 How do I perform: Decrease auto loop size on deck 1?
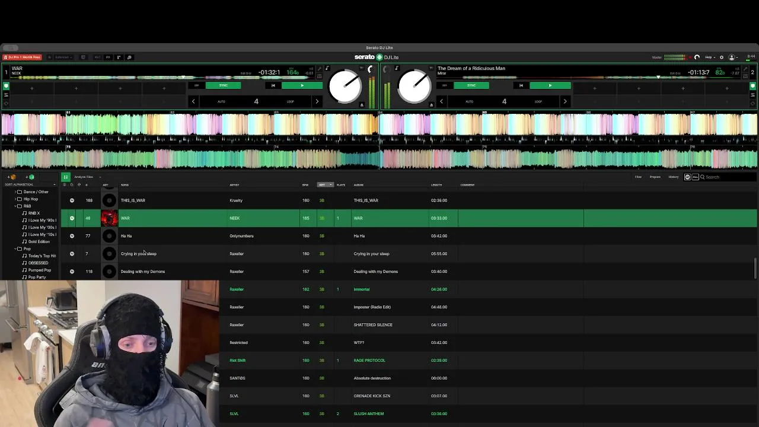(x=193, y=101)
